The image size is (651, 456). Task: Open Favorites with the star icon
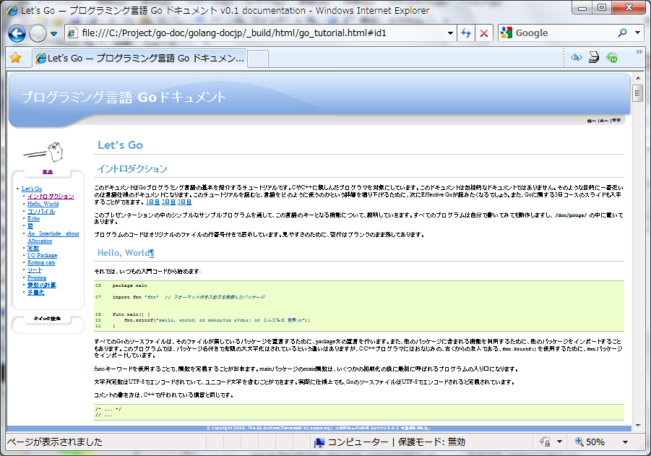(15, 58)
